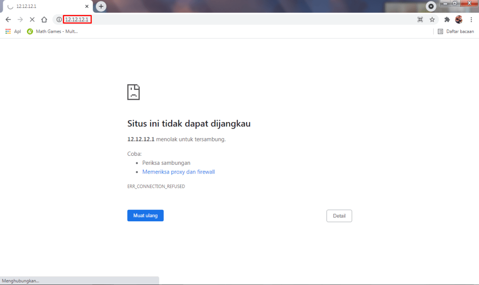479x285 pixels.
Task: Open the Extensions puzzle icon
Action: pyautogui.click(x=447, y=20)
